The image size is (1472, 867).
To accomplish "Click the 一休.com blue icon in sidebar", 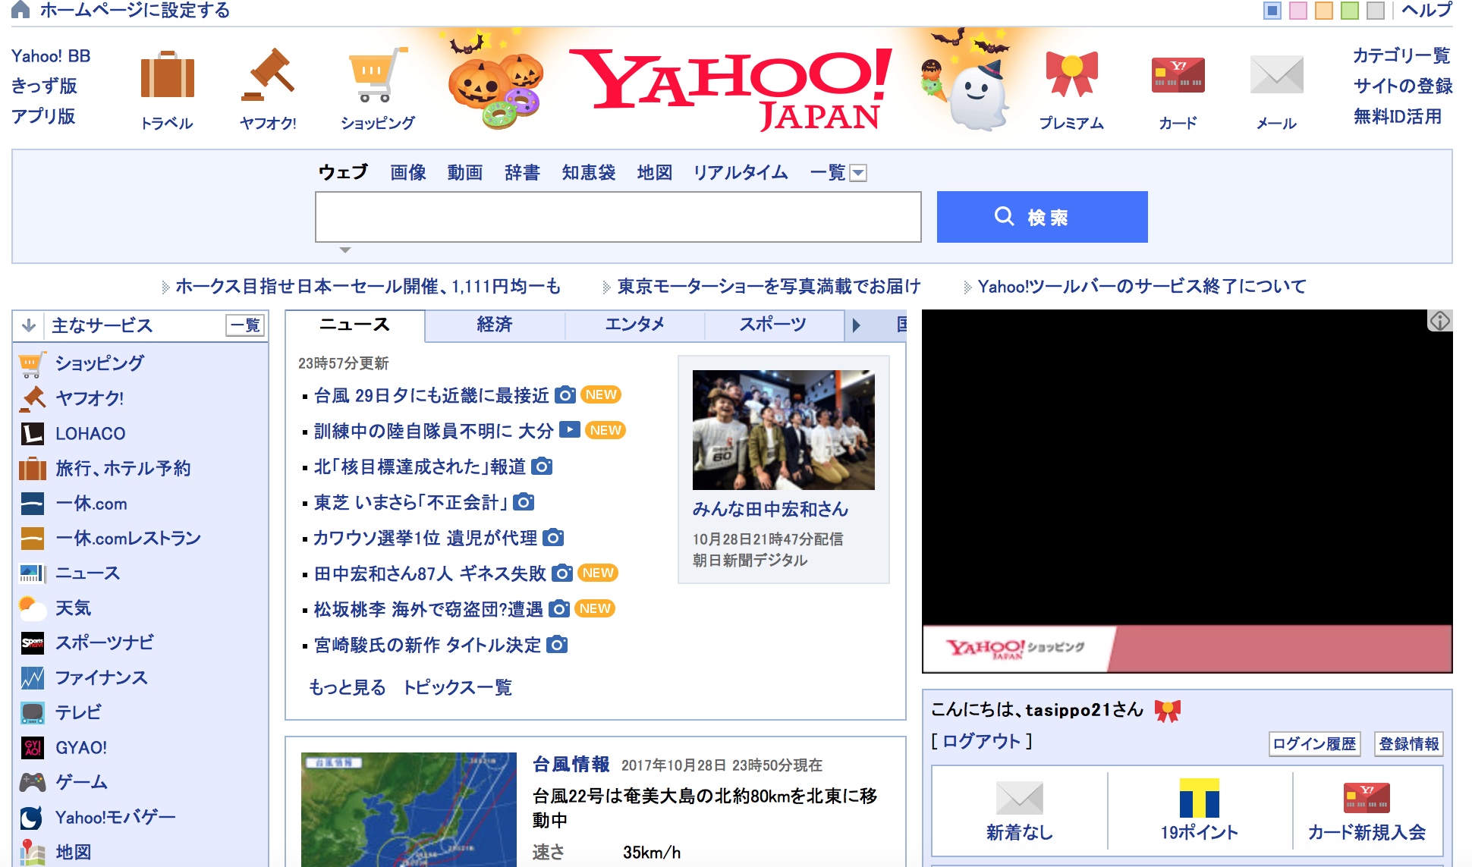I will [x=33, y=504].
